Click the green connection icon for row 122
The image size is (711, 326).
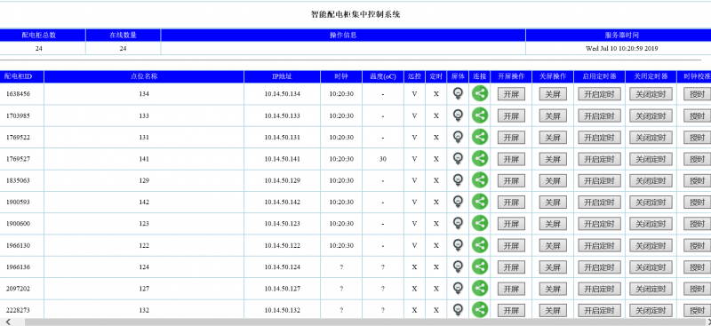point(480,245)
